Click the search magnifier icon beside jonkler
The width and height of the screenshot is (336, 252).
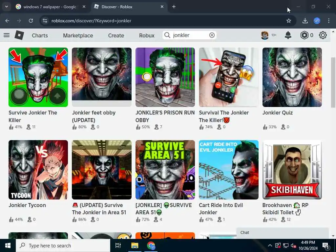[x=167, y=35]
